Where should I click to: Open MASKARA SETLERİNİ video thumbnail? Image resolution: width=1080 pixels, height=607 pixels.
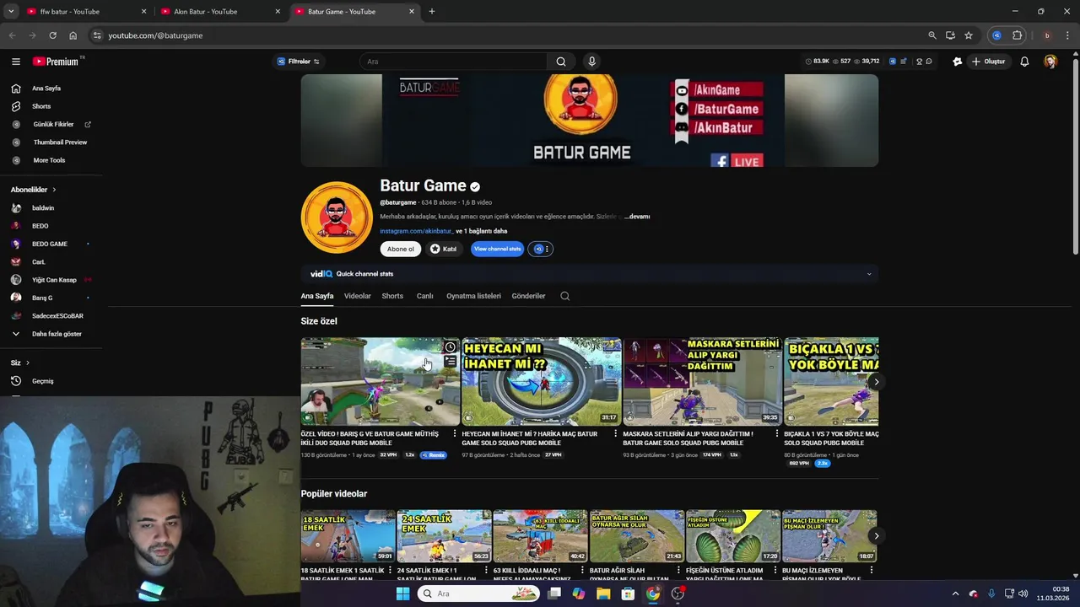[702, 381]
